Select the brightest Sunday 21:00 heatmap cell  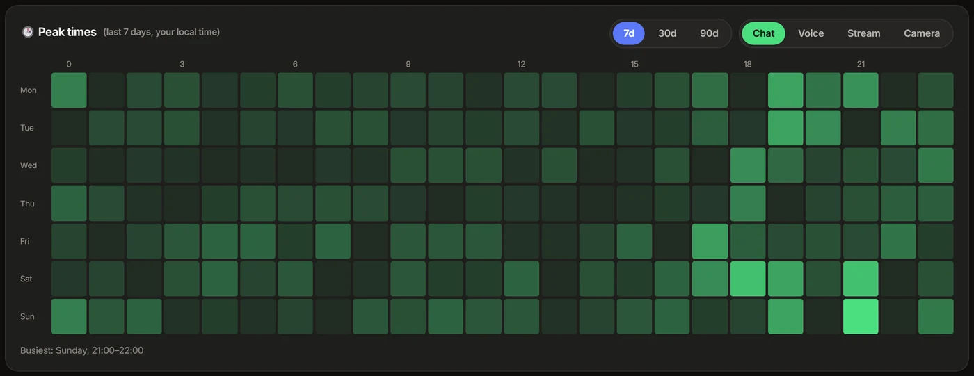(861, 316)
